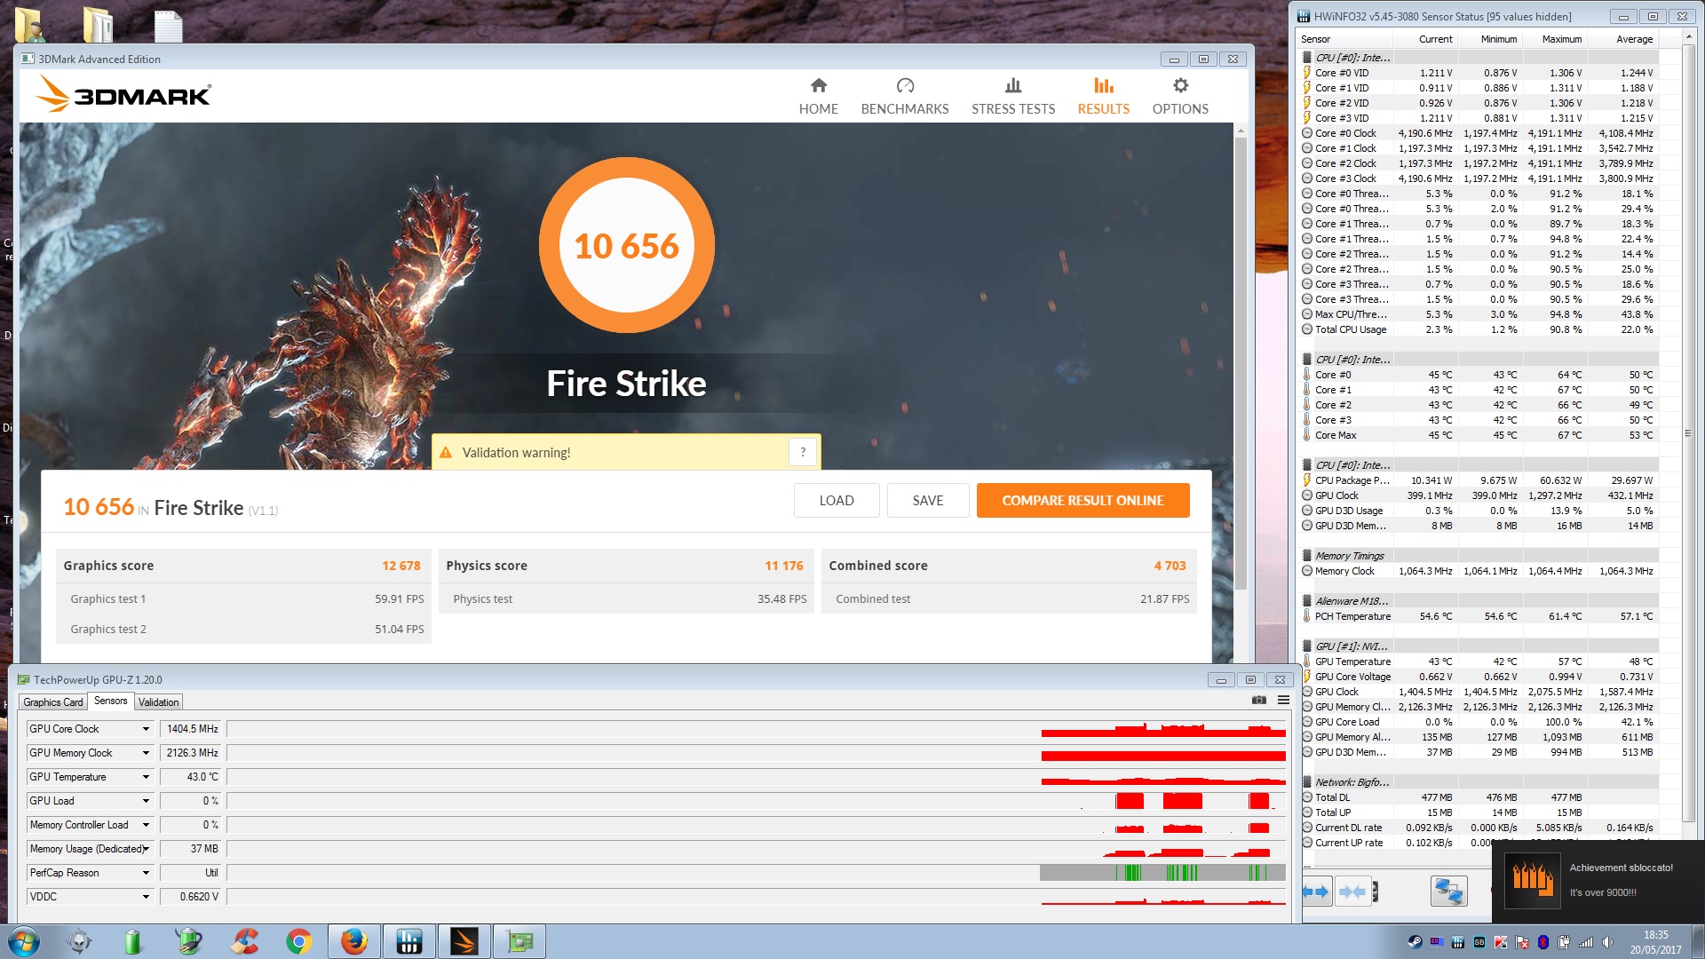Viewport: 1705px width, 959px height.
Task: Open 3DMark OPTIONS gear
Action: 1179,96
